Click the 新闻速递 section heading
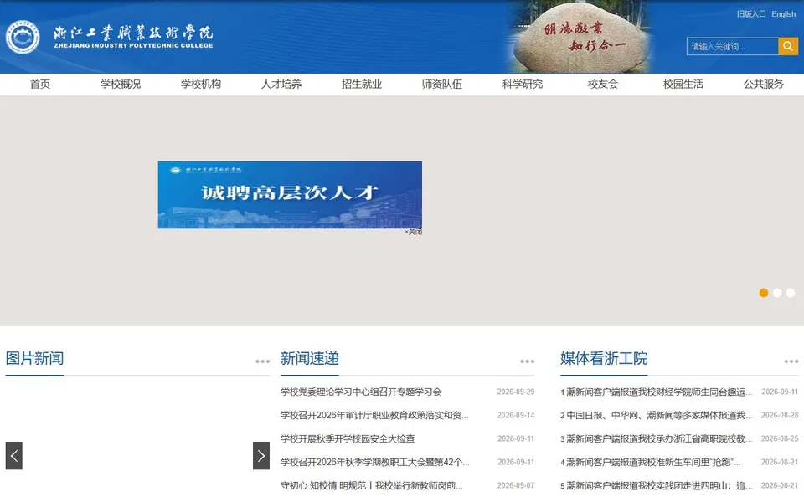 309,358
